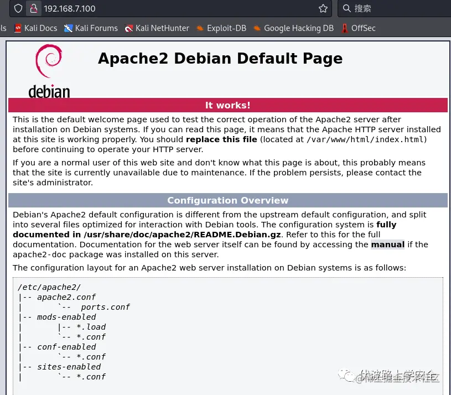
Task: Click the /etc/apache2/ line in tree
Action: click(x=49, y=287)
